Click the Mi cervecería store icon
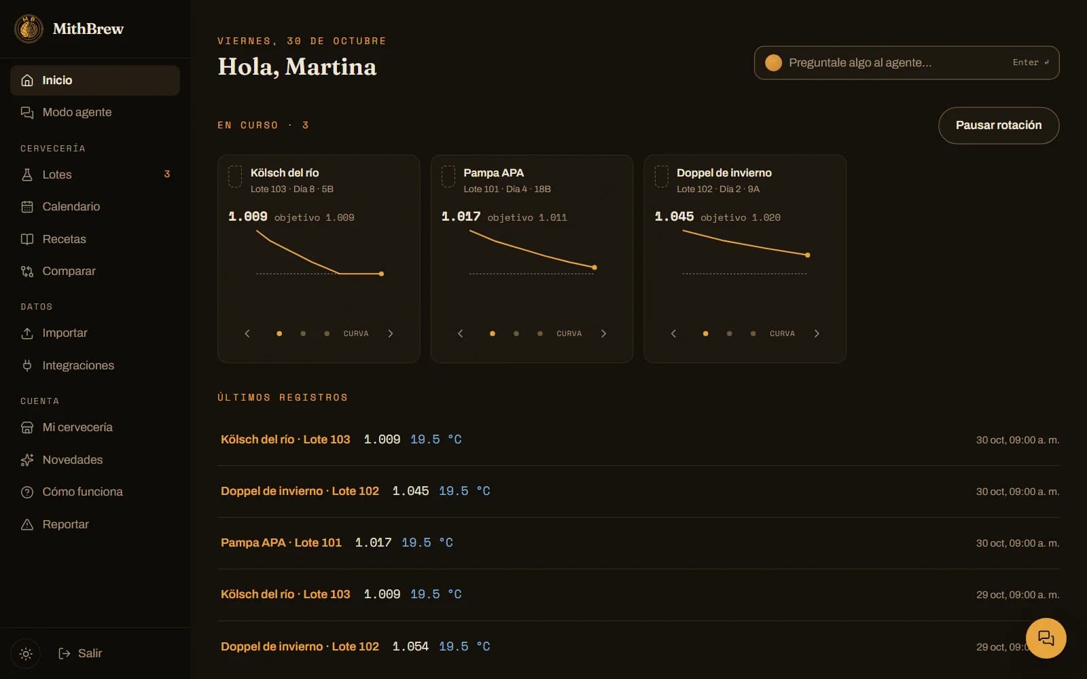The width and height of the screenshot is (1087, 679). [x=27, y=427]
